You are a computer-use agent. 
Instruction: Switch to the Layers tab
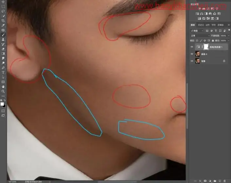tap(193, 25)
